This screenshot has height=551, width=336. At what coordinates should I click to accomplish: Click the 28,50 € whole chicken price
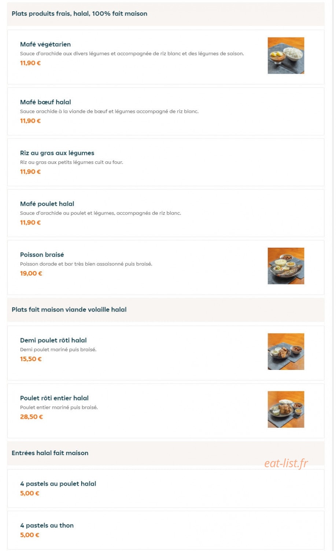point(32,417)
